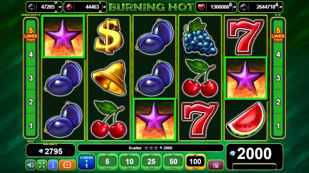Screen dimensions: 309x173
Task: Mute sound with the speaker icon
Action: (x=31, y=165)
